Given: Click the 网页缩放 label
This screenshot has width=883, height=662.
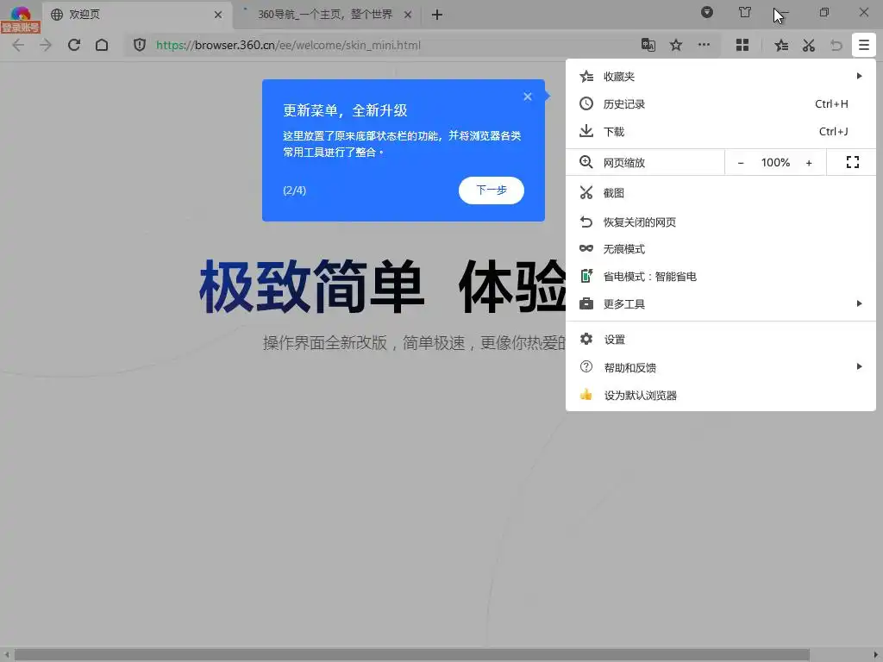Looking at the screenshot, I should coord(624,163).
